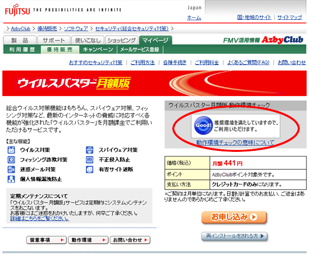Click the 価格(税込) table cell
310x254 pixels.
(x=187, y=163)
